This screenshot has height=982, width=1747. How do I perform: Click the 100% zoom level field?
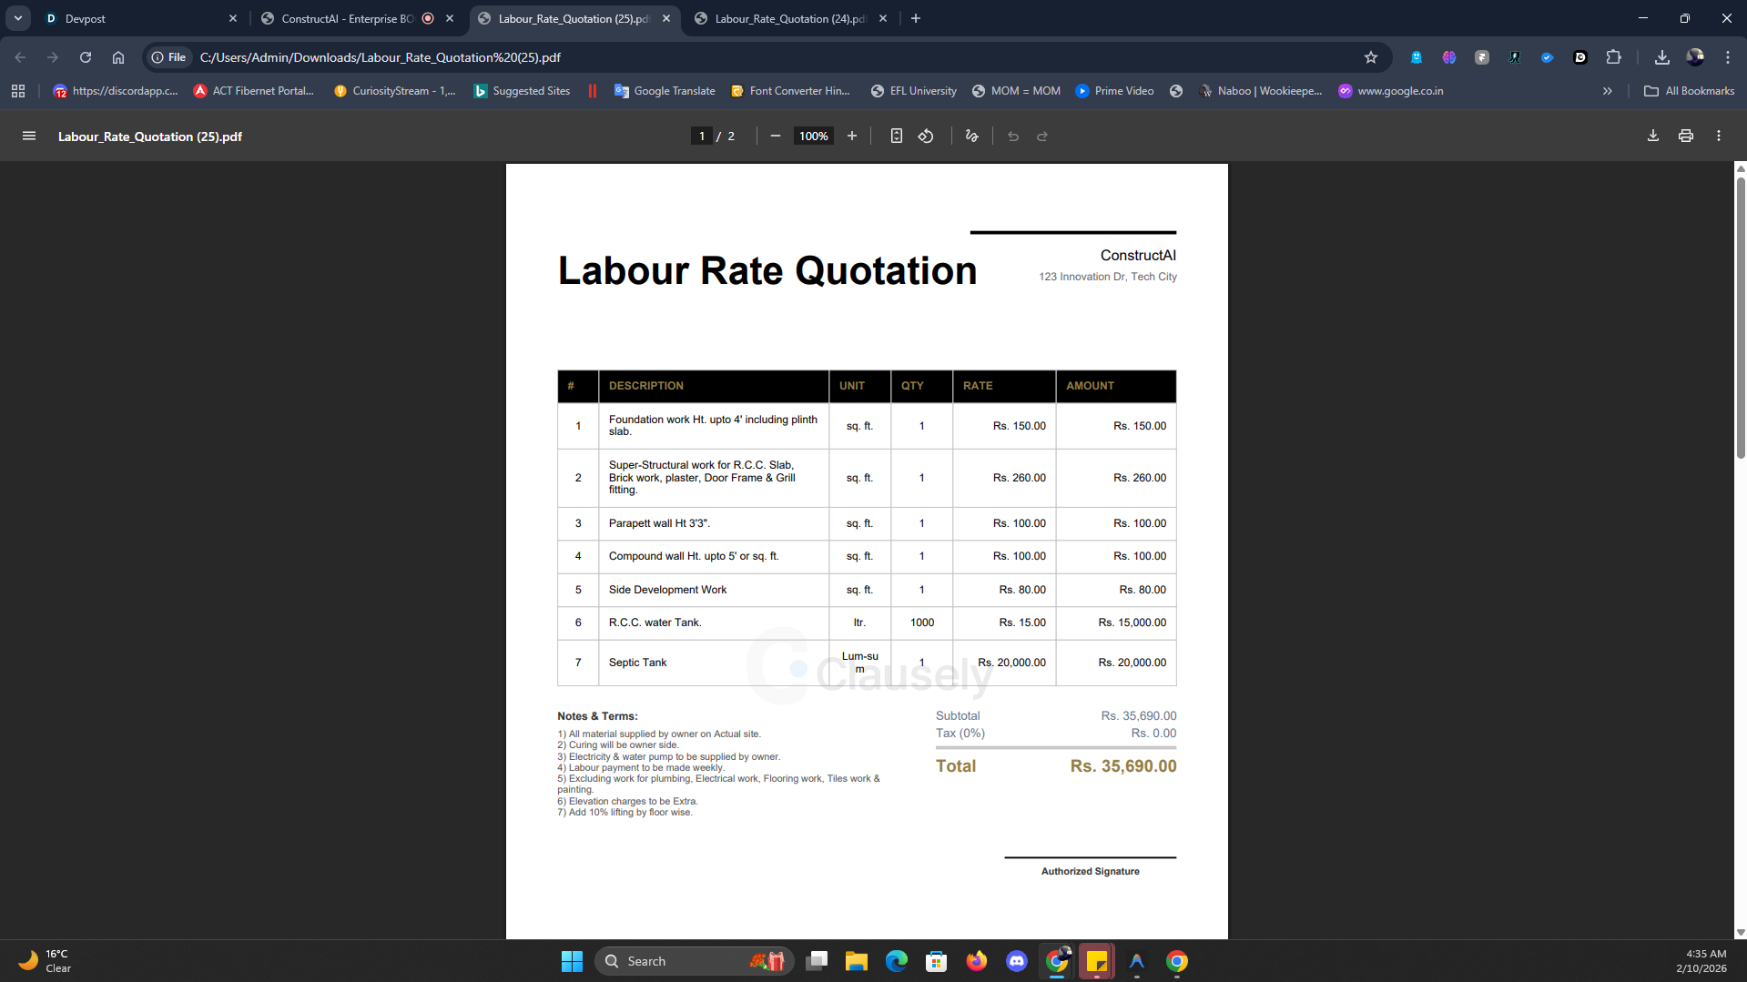click(813, 137)
